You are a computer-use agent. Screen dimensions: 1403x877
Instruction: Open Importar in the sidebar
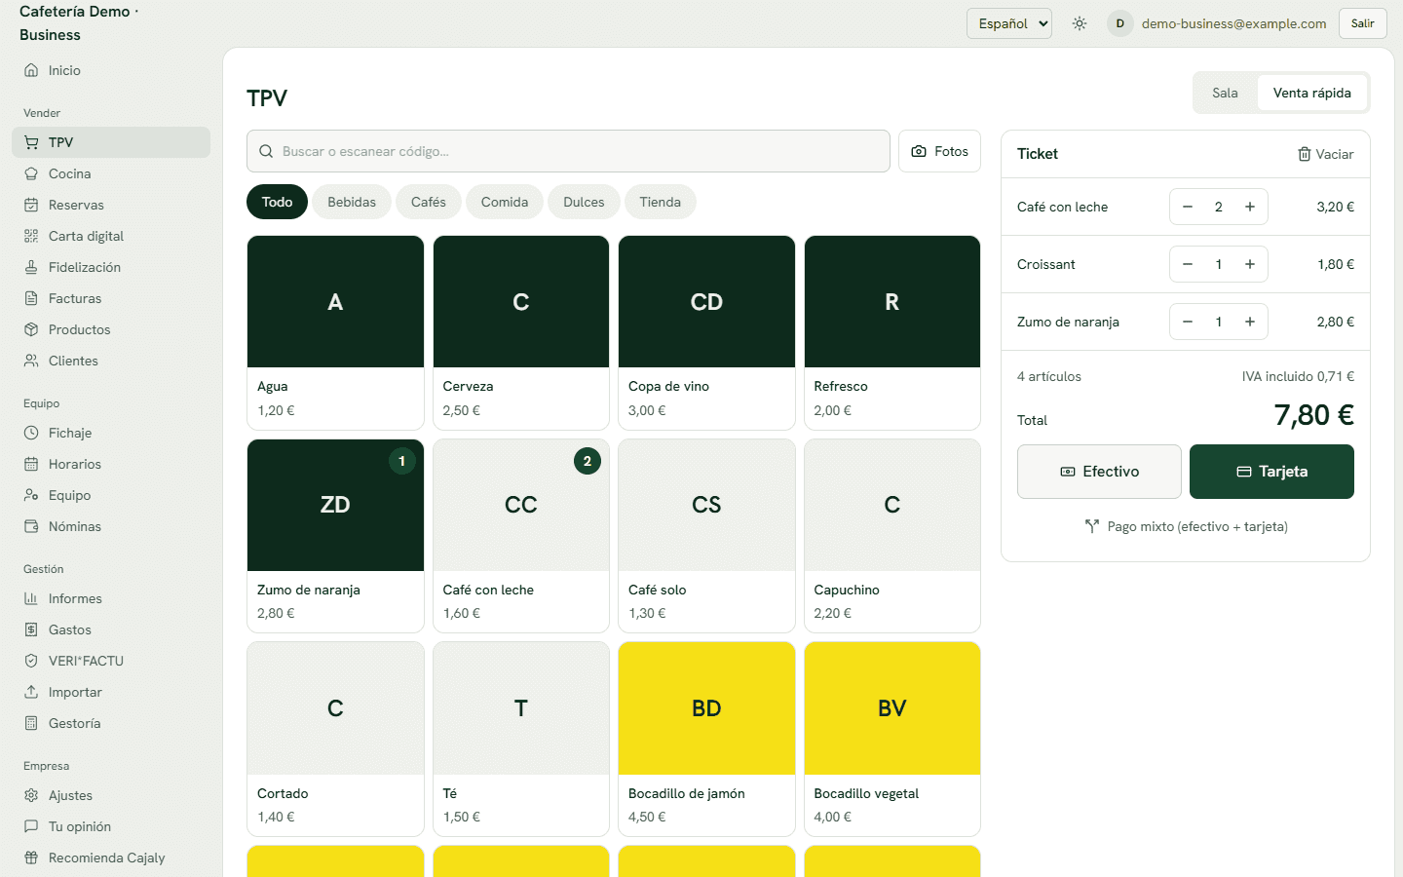111,692
